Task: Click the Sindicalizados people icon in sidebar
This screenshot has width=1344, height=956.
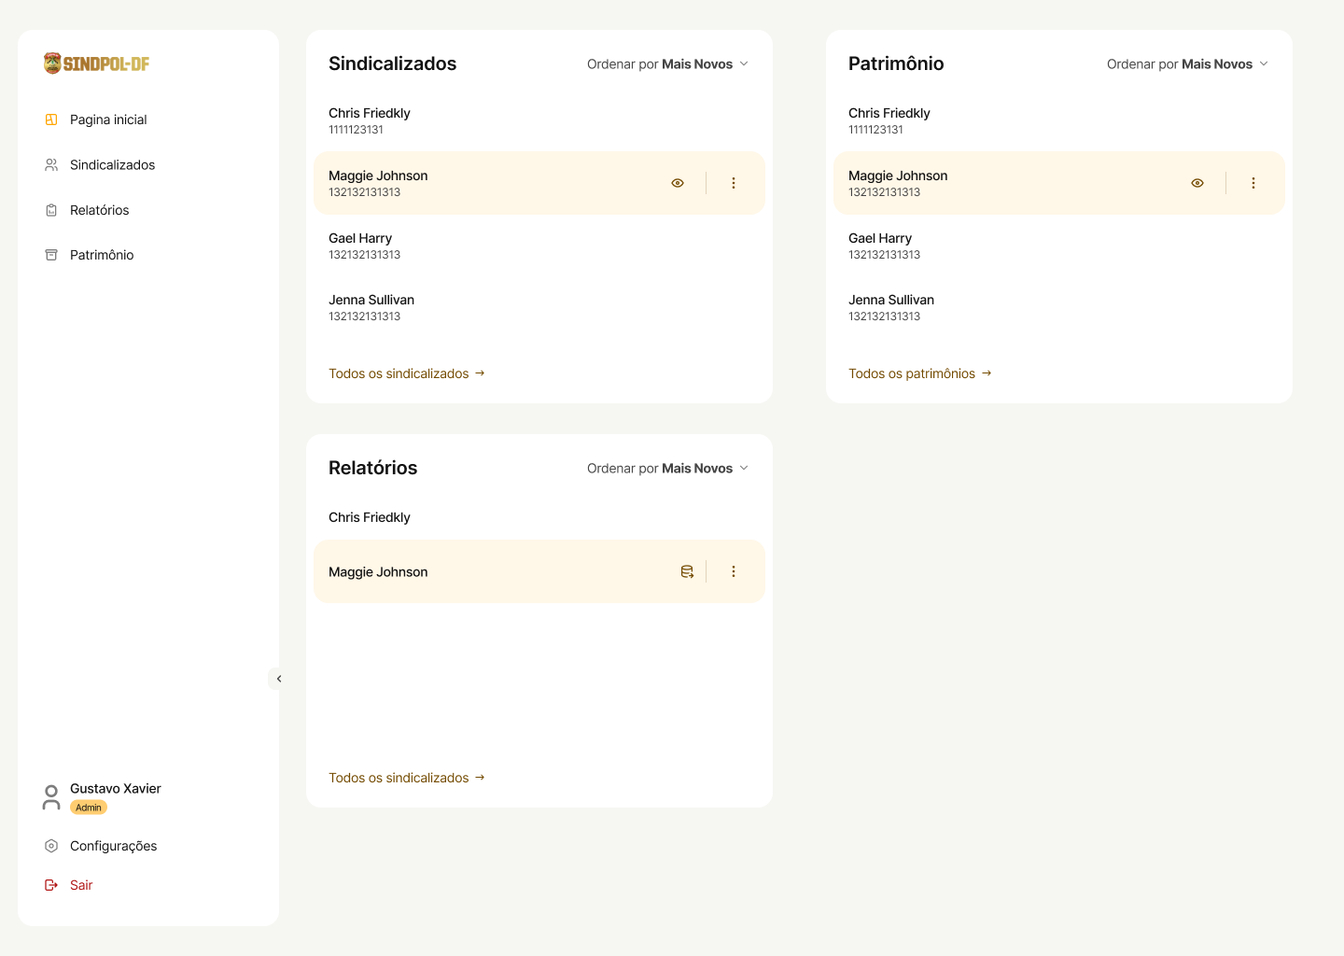Action: (51, 164)
